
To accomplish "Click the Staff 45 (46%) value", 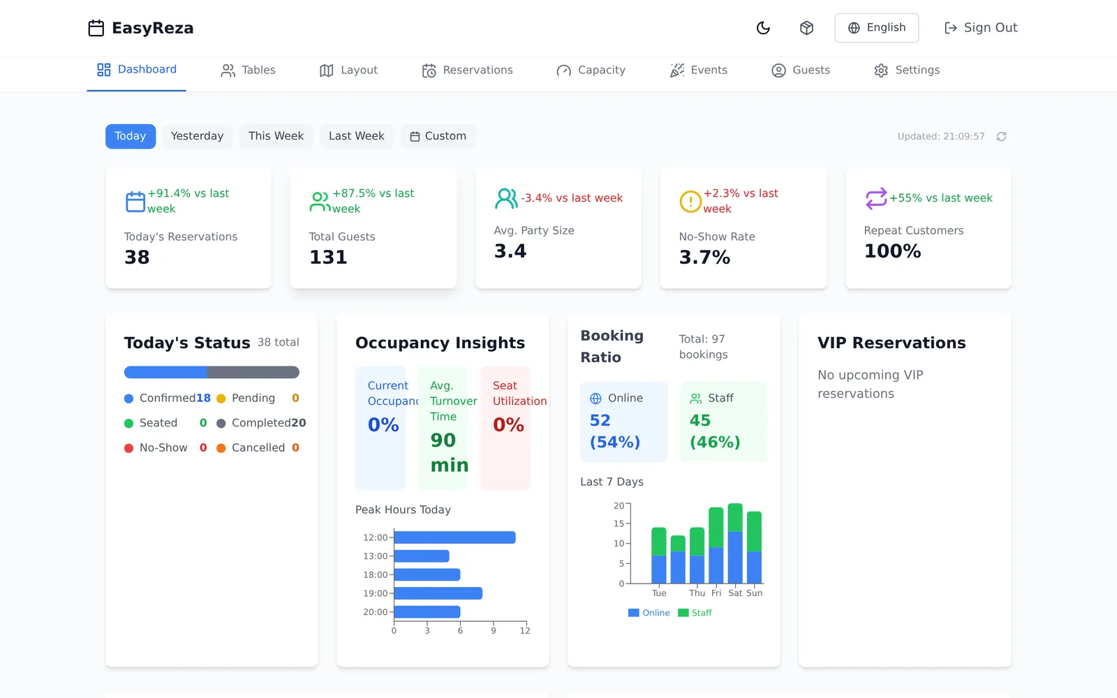I will pyautogui.click(x=715, y=431).
